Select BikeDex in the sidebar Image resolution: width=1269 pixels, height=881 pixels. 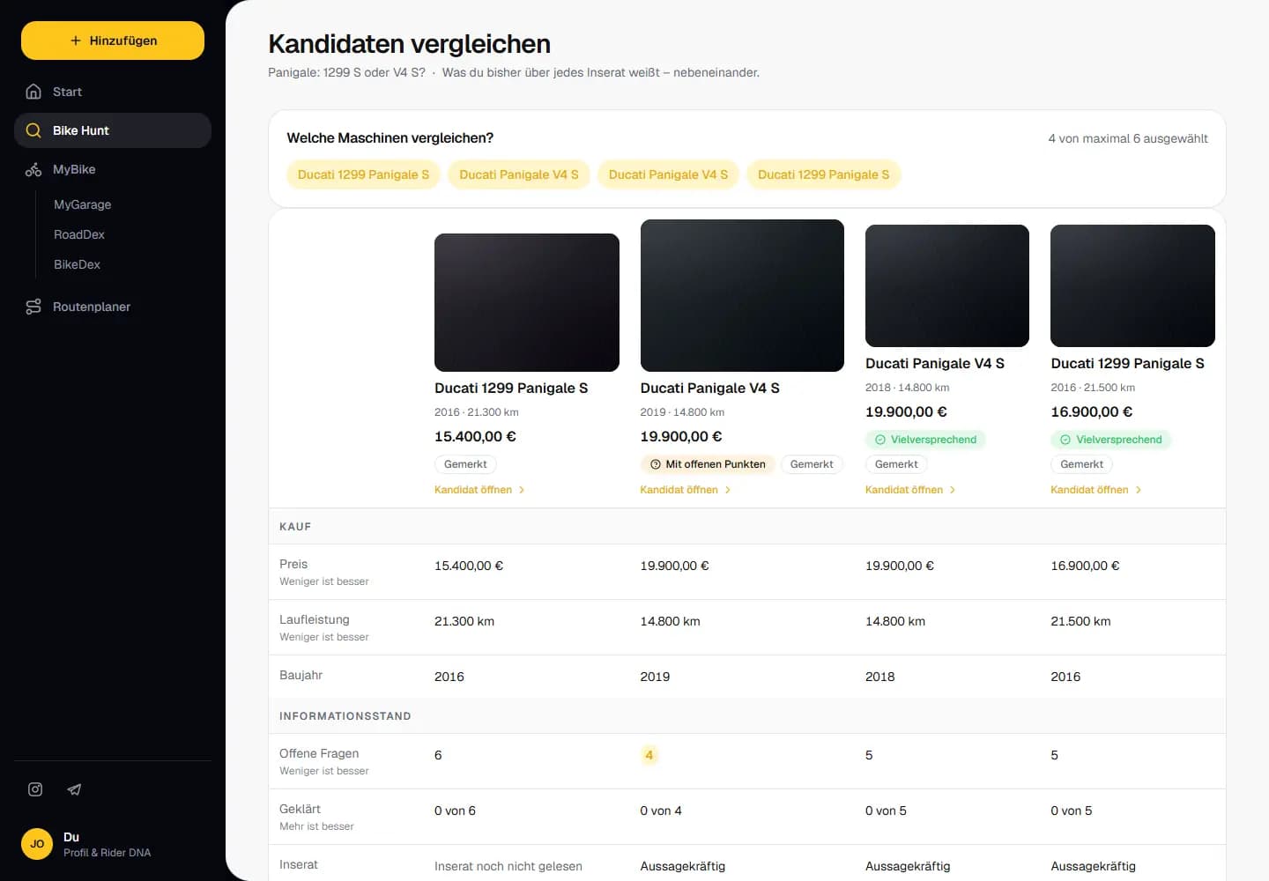77,264
